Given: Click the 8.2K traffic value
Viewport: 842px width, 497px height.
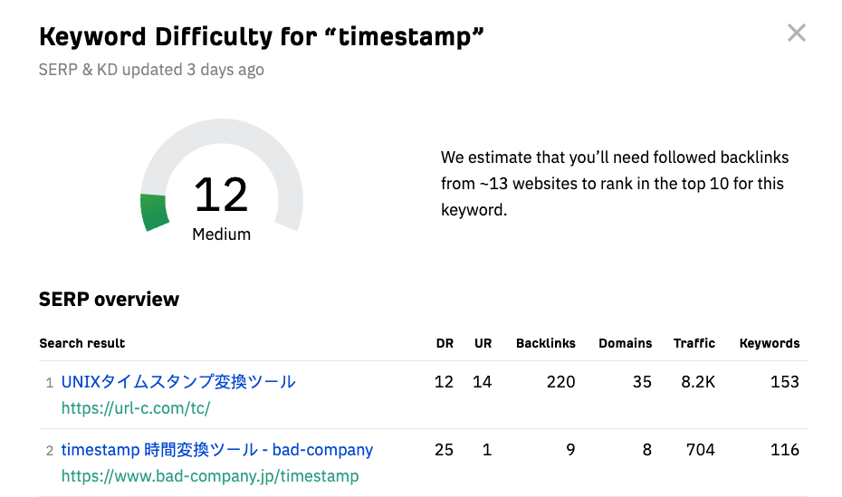Looking at the screenshot, I should tap(698, 382).
